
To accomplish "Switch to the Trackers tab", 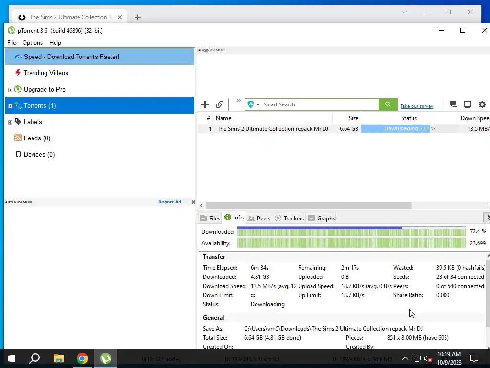I will 289,218.
